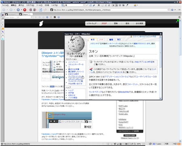This screenshot has height=146, width=182.
Task: Click the orange RSS icon in status bar
Action: 179,144
